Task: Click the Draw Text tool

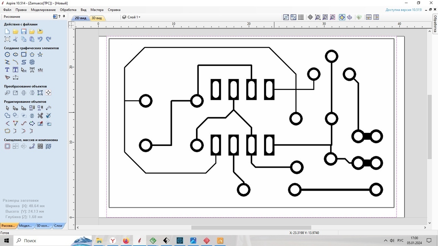Action: click(x=7, y=70)
